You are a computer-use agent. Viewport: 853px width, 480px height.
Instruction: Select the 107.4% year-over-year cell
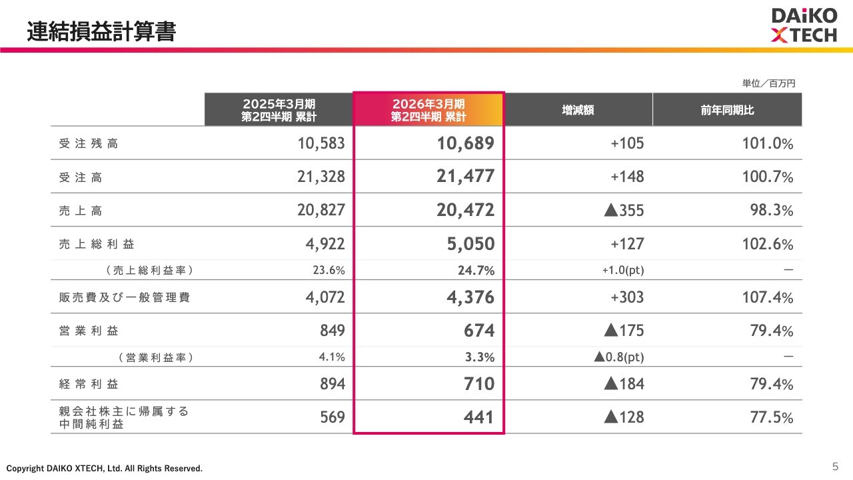pyautogui.click(x=768, y=297)
